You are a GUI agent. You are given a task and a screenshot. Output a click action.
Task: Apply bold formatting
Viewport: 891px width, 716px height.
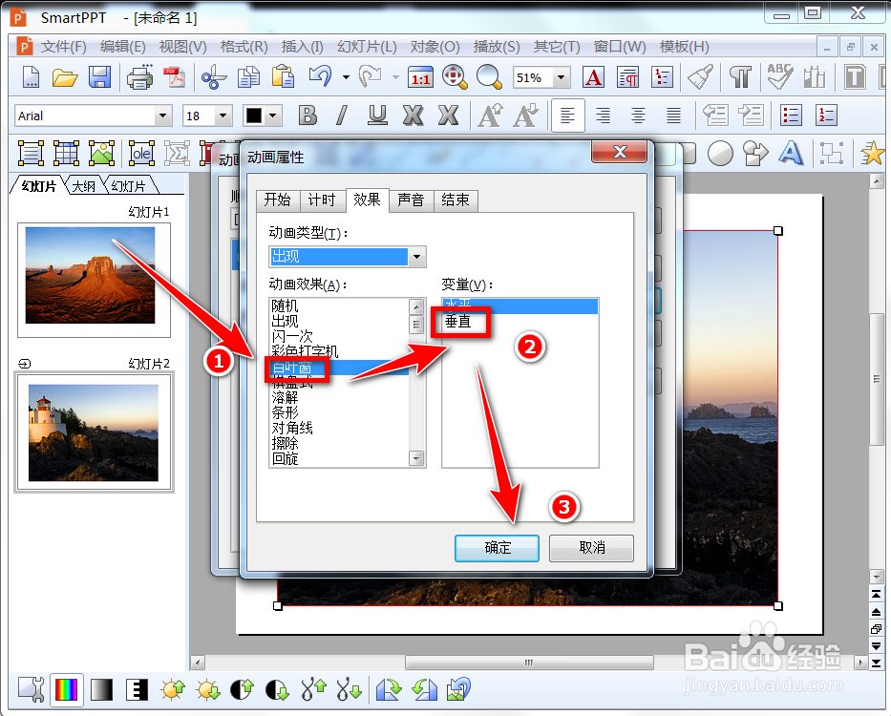[x=308, y=116]
